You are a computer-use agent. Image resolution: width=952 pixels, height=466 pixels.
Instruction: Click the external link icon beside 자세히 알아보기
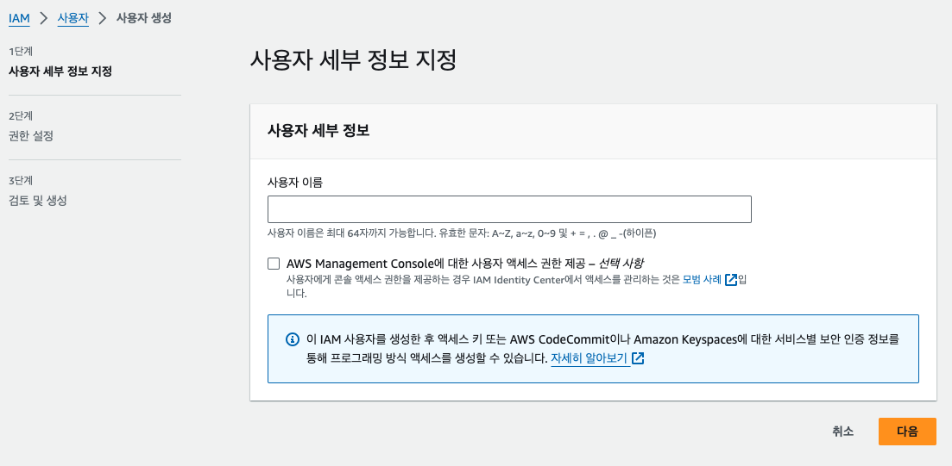click(x=638, y=358)
